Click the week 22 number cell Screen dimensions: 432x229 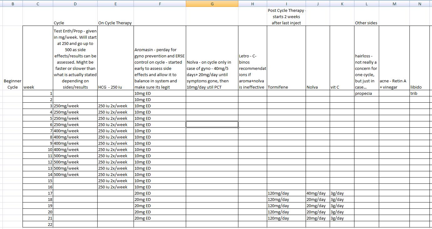(38, 224)
